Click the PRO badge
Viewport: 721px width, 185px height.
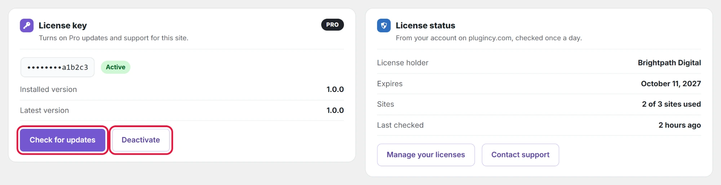332,25
